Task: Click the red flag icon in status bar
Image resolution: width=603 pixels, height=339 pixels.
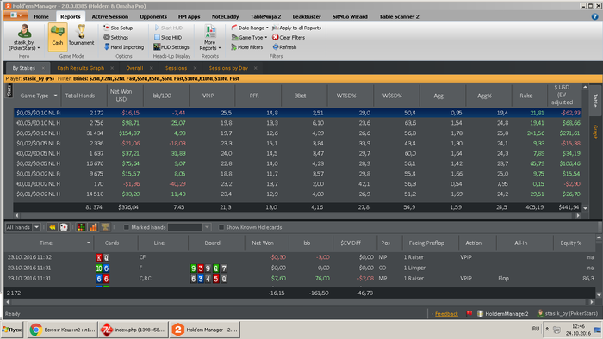Action: coord(469,313)
